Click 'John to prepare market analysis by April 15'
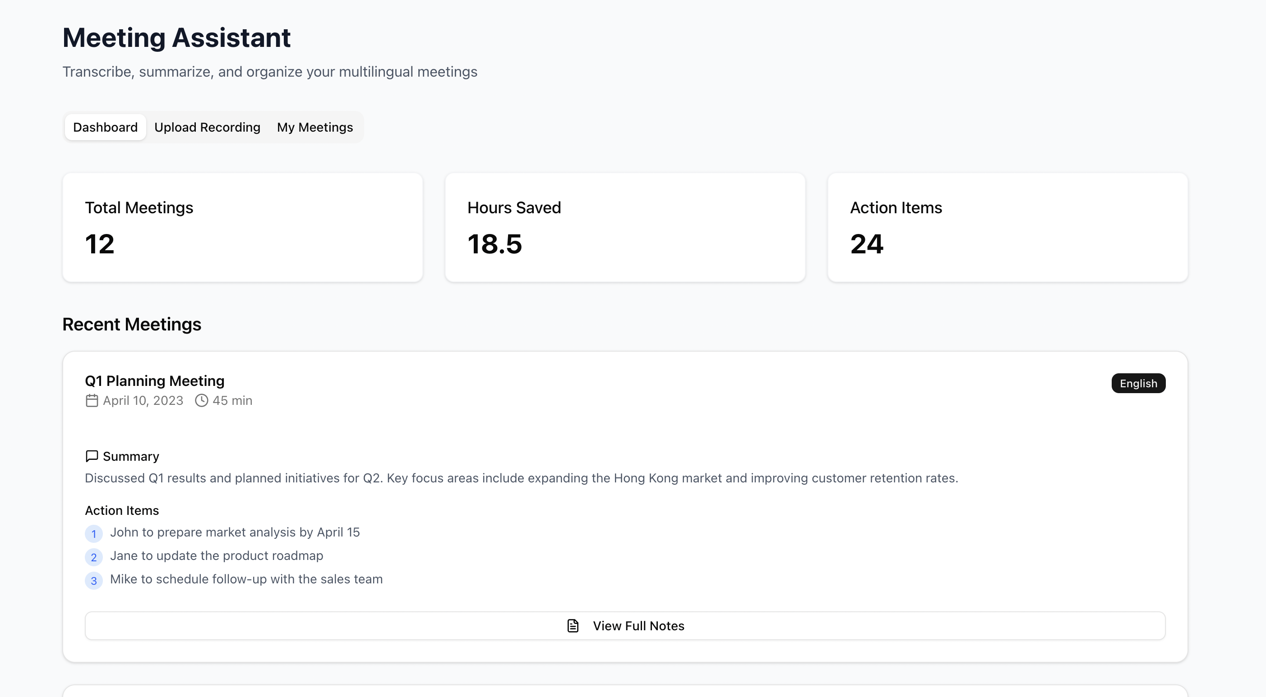The height and width of the screenshot is (697, 1266). pos(235,532)
